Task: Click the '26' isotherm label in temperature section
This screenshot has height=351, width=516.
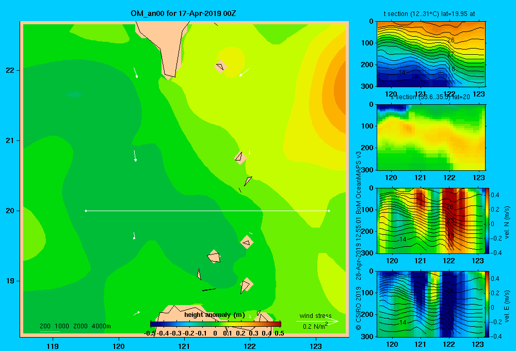Action: tap(450, 40)
